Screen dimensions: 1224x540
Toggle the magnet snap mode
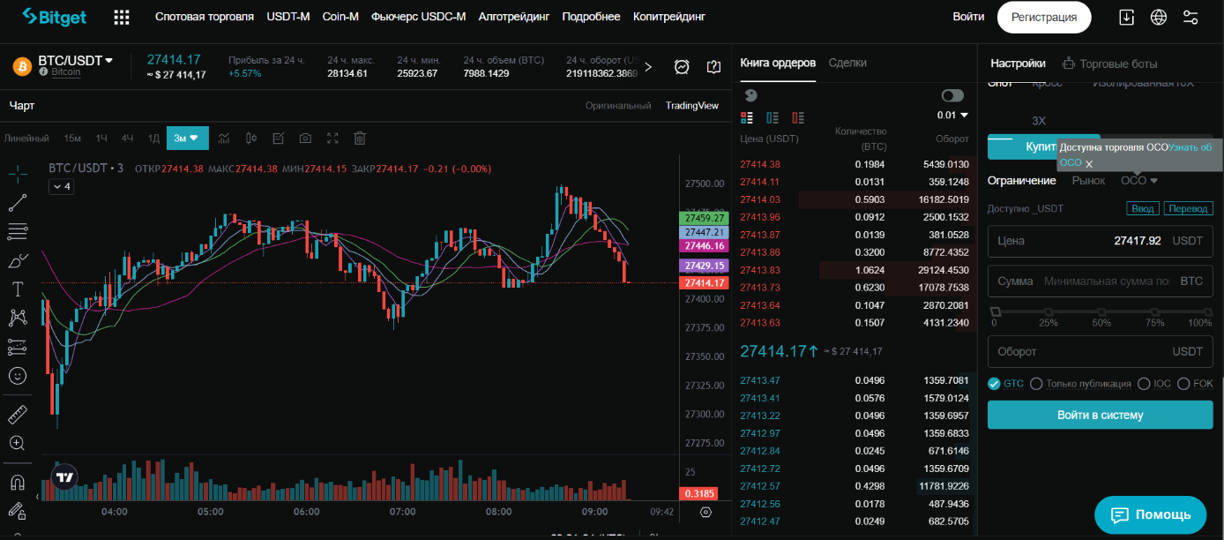pyautogui.click(x=17, y=483)
